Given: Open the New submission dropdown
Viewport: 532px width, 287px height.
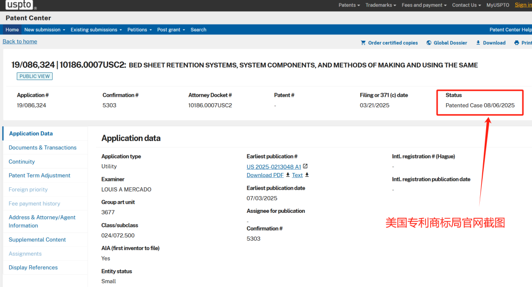Looking at the screenshot, I should 45,30.
